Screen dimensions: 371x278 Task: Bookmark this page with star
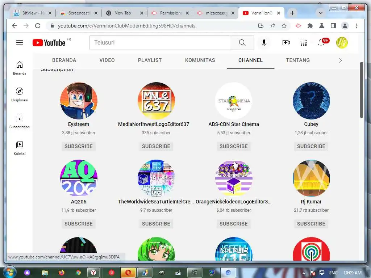coord(284,26)
